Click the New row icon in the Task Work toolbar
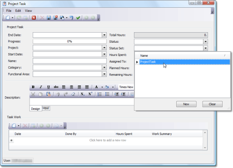Viewport: 233px width, 168px height. coord(14,126)
